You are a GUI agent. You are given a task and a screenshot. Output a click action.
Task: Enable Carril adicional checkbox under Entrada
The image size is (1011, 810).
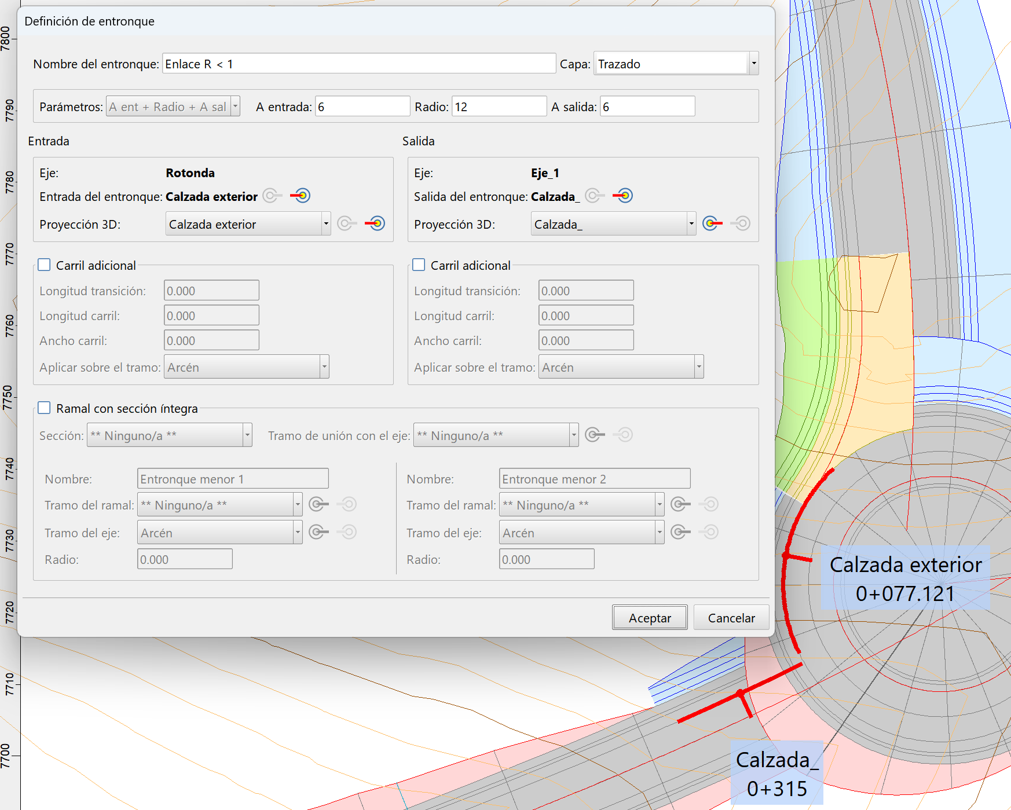click(45, 265)
